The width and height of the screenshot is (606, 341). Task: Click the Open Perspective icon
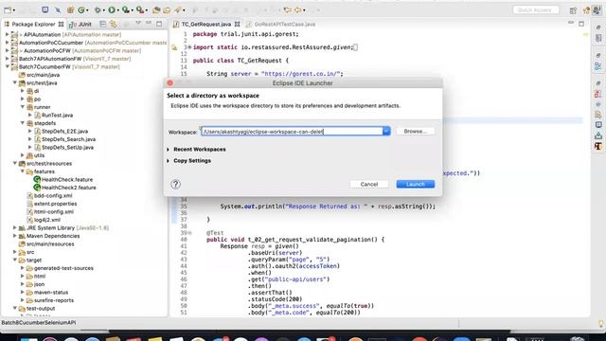573,10
